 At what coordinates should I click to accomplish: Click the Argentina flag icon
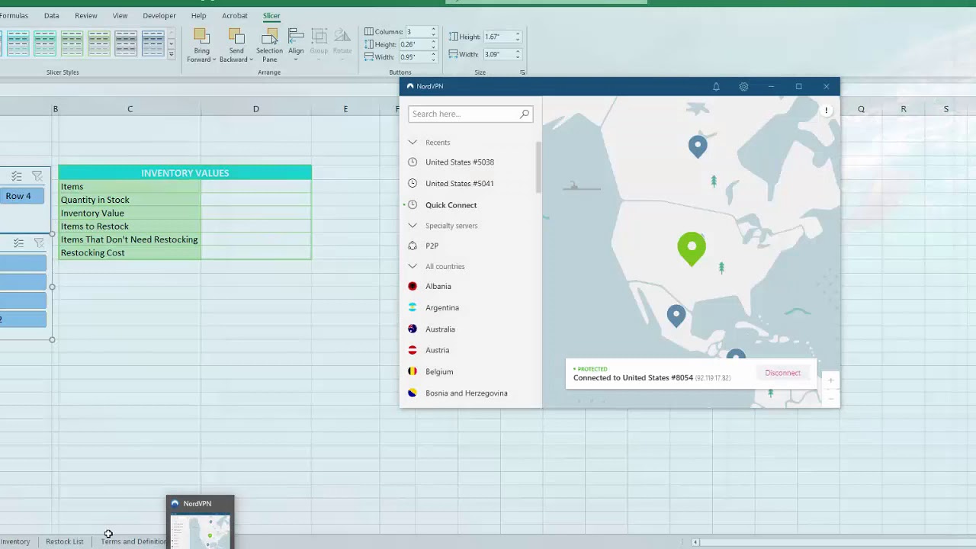[x=413, y=307]
